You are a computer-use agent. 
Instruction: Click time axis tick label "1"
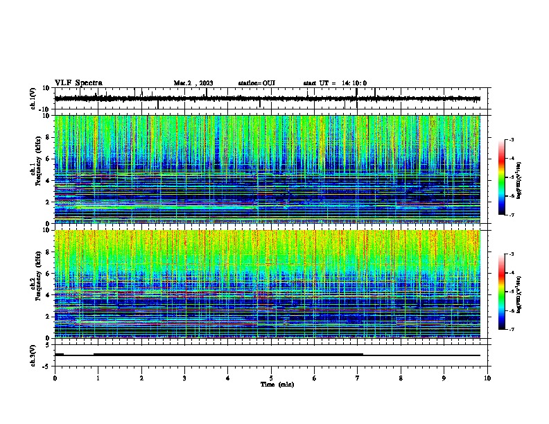(98, 378)
